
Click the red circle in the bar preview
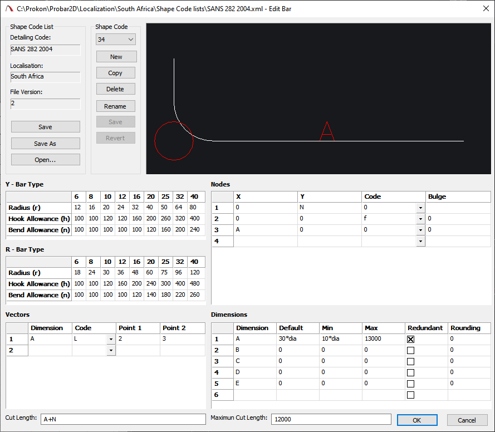(174, 141)
